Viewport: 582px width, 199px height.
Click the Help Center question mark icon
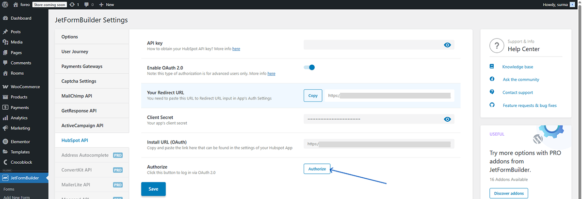[496, 46]
